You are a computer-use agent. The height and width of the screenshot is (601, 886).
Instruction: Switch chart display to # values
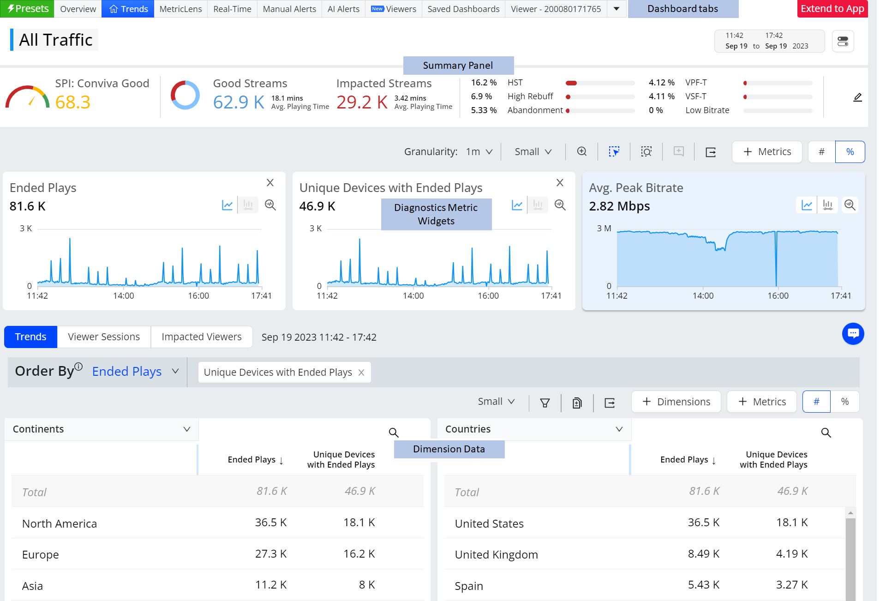pyautogui.click(x=821, y=152)
